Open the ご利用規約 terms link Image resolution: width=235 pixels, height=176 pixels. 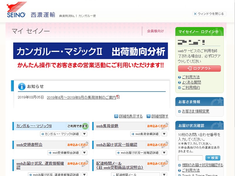point(191,87)
